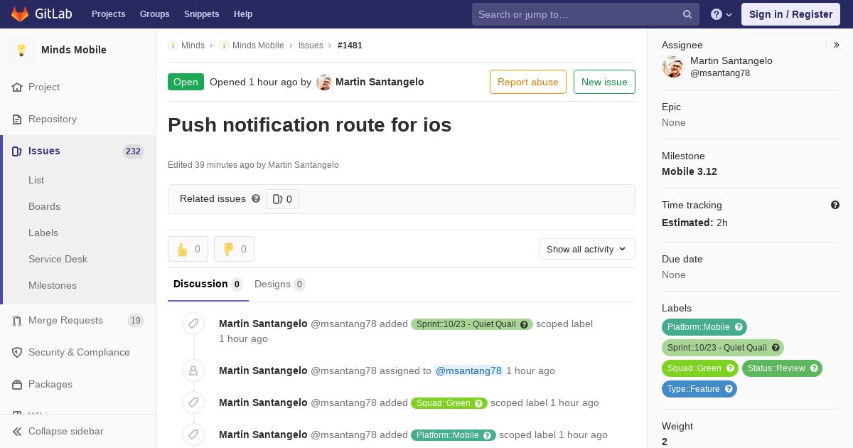The image size is (853, 448).
Task: Give the issue a thumbs up
Action: point(188,249)
